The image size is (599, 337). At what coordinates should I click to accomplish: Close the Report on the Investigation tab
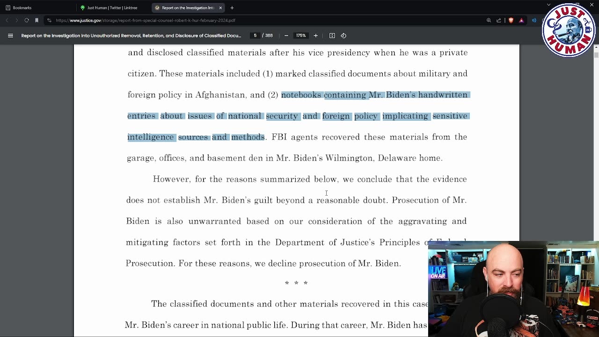coord(220,7)
